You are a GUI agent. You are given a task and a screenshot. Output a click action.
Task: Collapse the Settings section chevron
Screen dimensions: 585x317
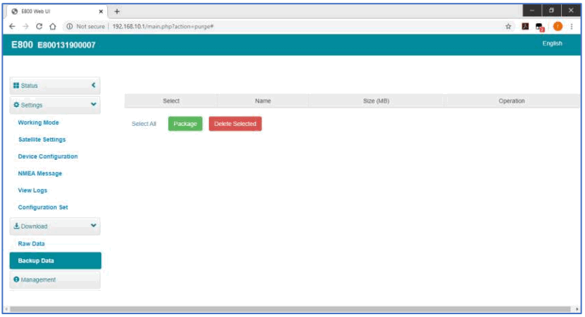(93, 104)
